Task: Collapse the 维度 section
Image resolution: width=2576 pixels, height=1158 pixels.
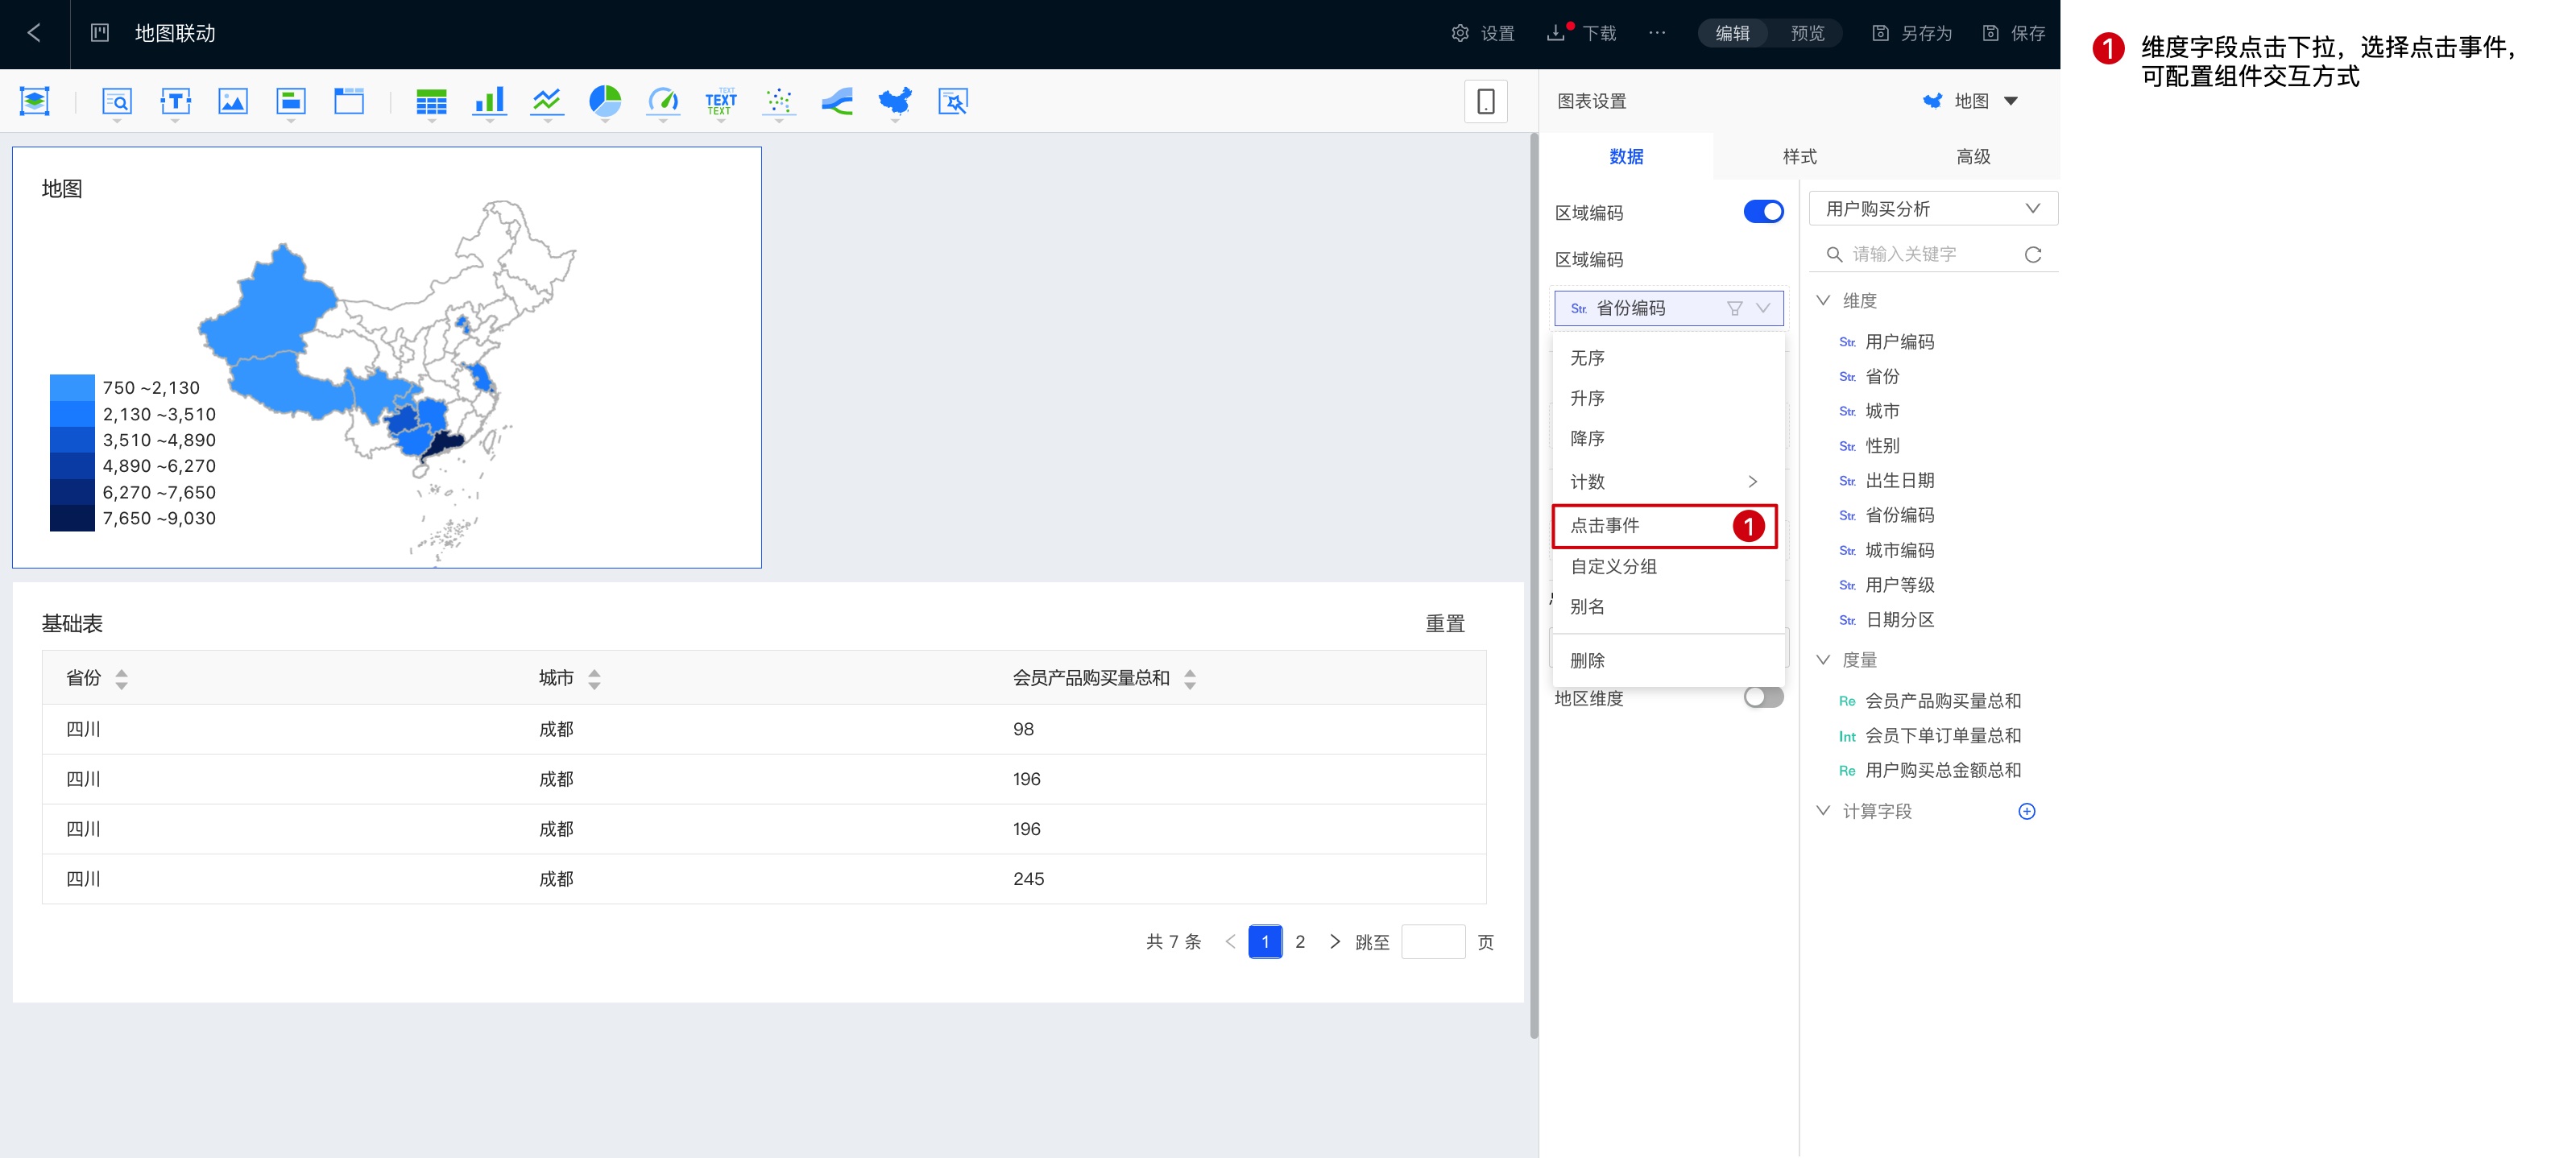Action: click(x=1823, y=300)
